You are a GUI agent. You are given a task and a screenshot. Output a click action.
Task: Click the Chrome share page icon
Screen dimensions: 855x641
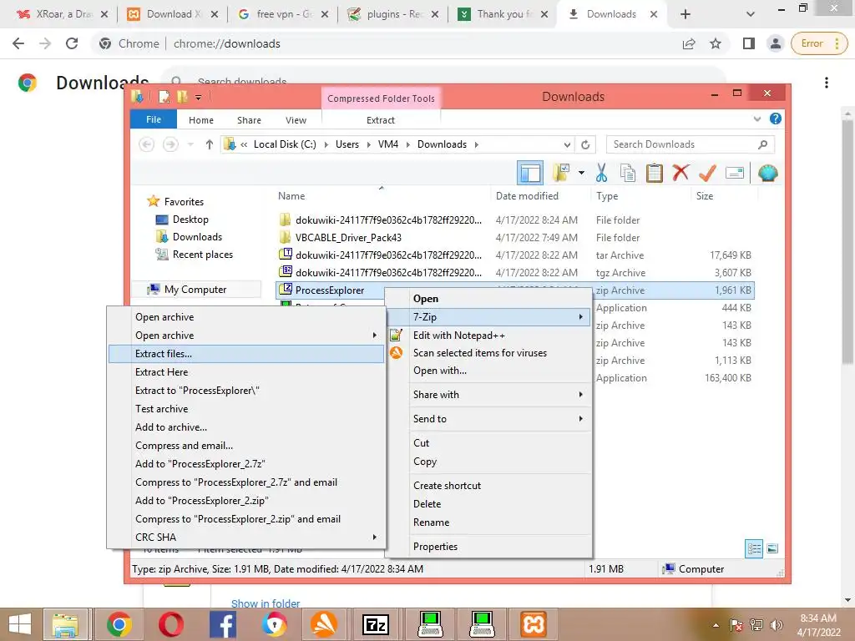click(689, 43)
